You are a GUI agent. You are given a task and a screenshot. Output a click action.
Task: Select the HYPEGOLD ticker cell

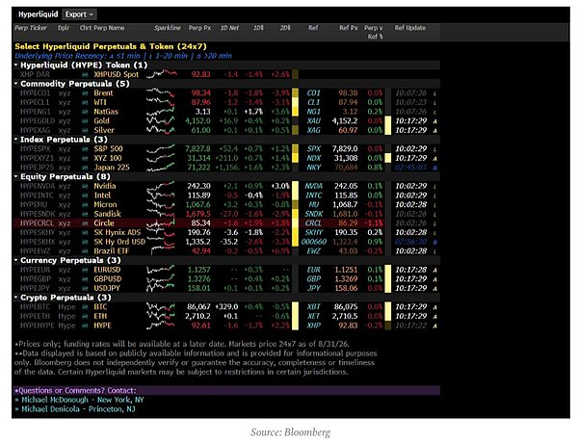(x=38, y=120)
